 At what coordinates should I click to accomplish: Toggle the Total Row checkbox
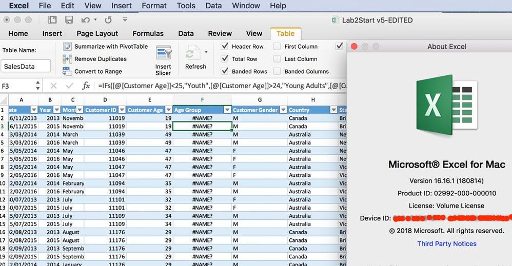click(x=225, y=59)
